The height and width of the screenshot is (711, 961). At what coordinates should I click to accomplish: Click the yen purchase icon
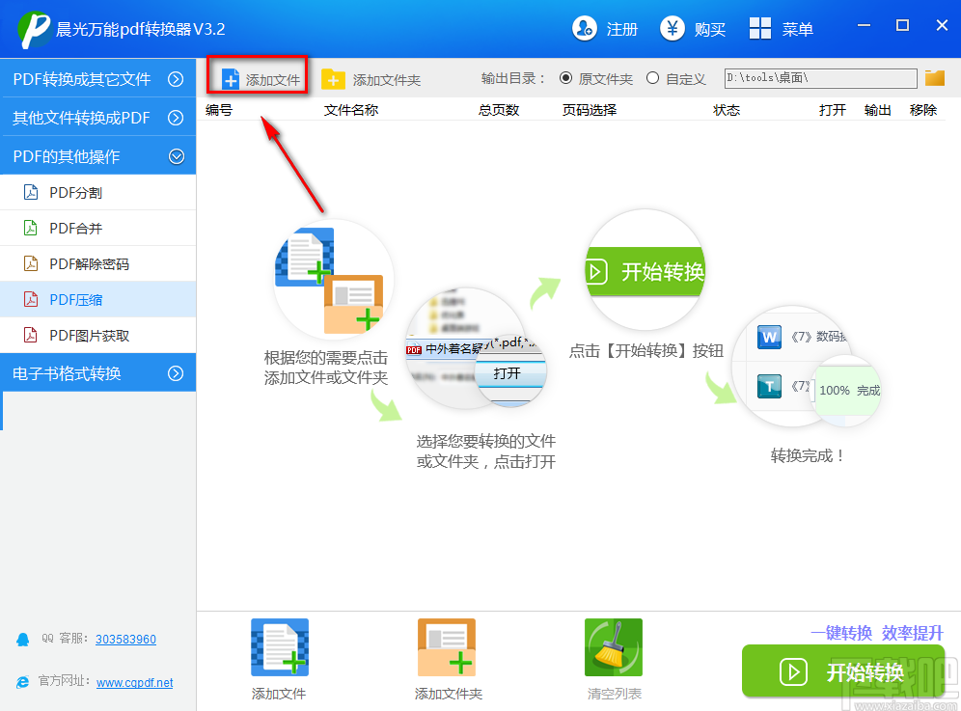point(673,28)
